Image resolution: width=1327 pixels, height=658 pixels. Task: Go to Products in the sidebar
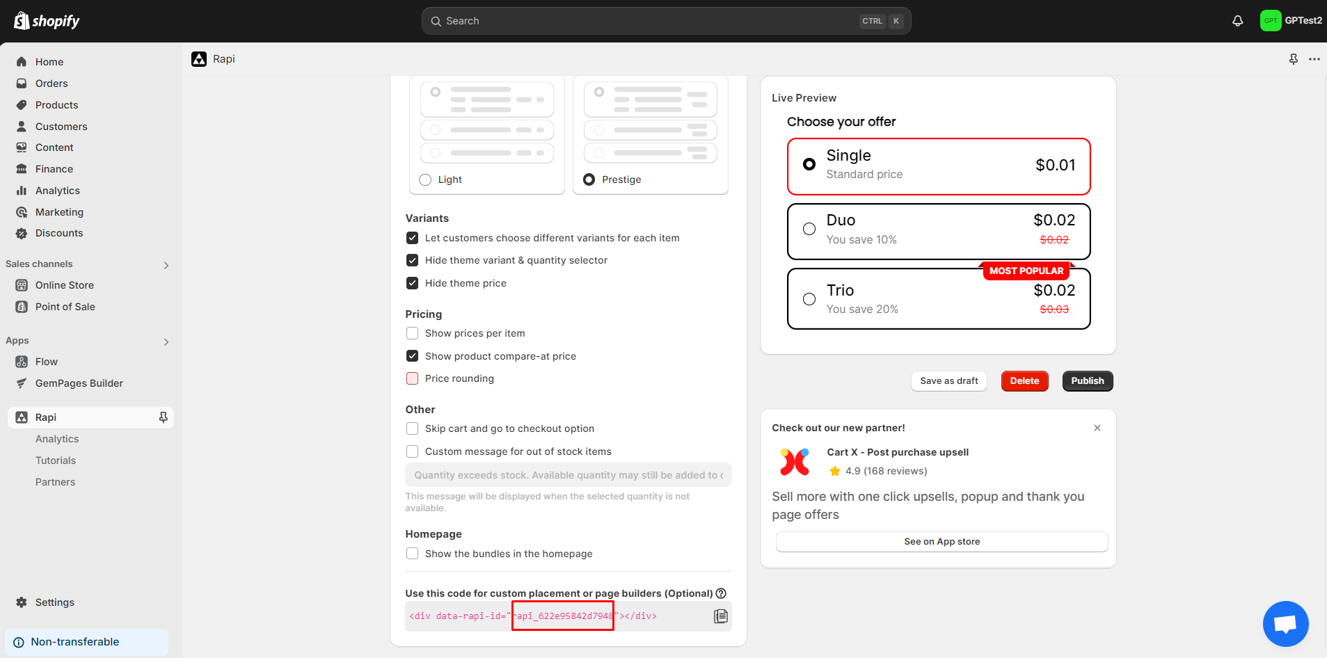pos(56,105)
